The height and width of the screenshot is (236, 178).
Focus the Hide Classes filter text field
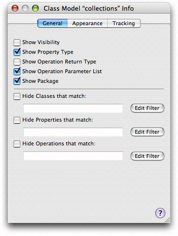point(73,108)
